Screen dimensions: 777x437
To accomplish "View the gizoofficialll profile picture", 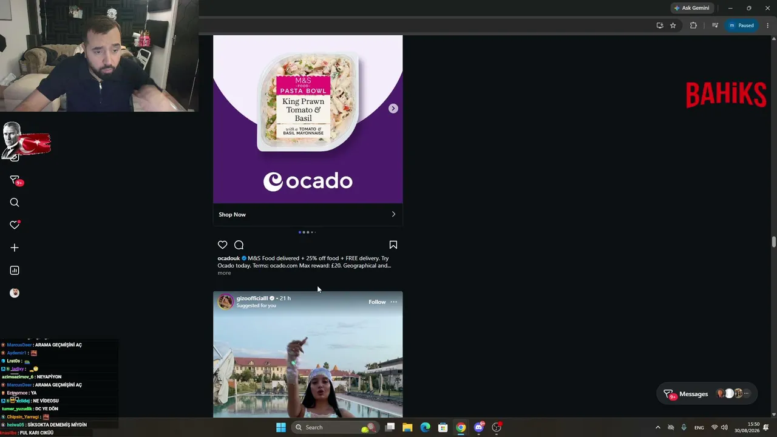I will [226, 302].
